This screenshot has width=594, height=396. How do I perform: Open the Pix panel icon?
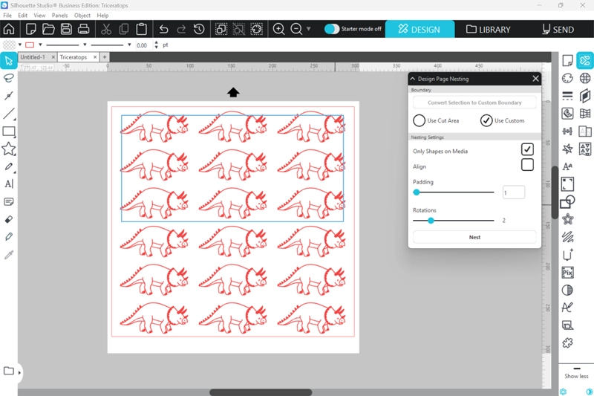coord(567,273)
